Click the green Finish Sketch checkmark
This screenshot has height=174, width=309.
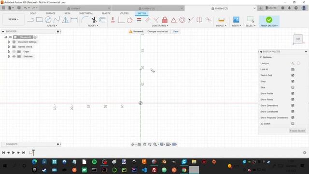[269, 20]
